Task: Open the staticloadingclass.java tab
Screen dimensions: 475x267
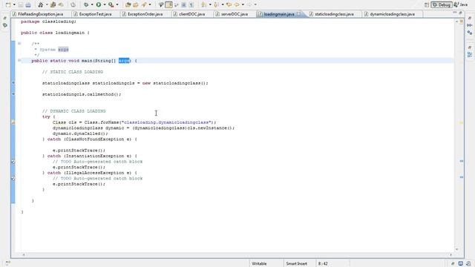Action: point(334,14)
